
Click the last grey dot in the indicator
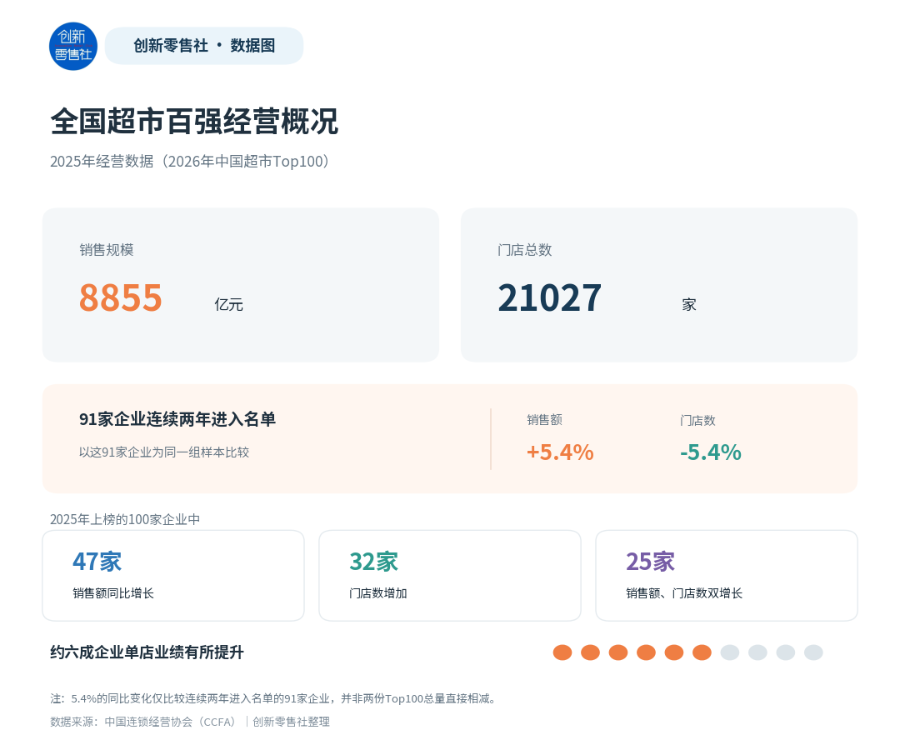[x=814, y=652]
